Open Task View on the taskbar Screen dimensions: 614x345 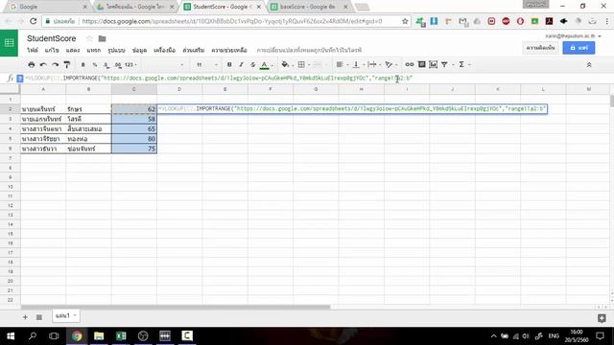54,335
